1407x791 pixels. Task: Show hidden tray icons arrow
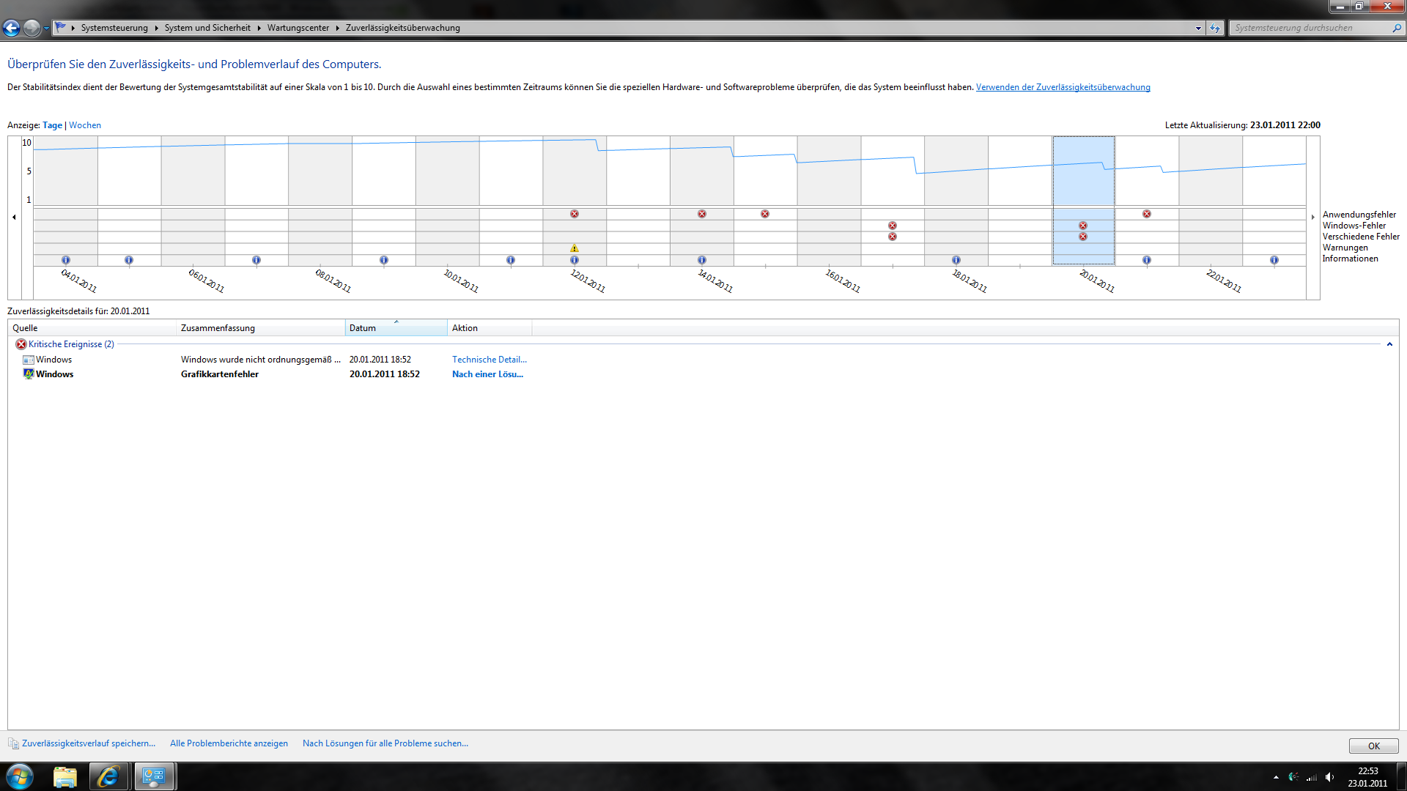point(1276,777)
